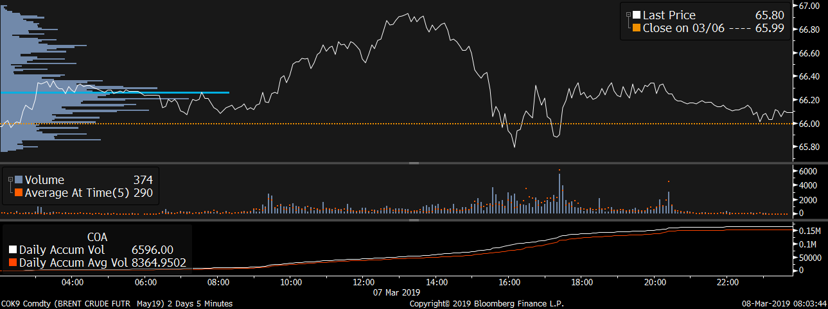
Task: Select the Volume legend label
Action: pos(44,180)
